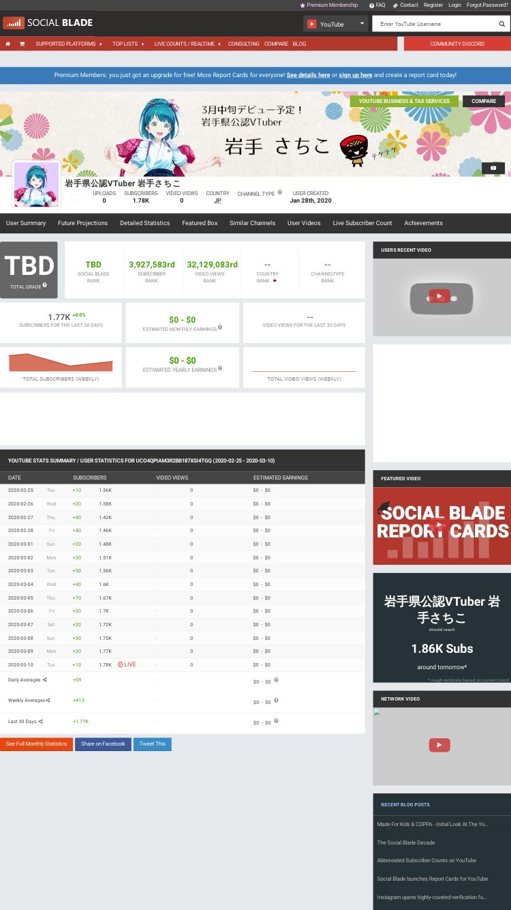
Task: Open blog post The Social Blade Decade
Action: 406,842
